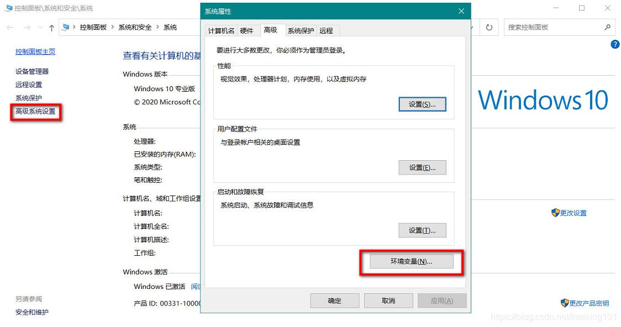Click the computer icon in address bar

coord(66,27)
